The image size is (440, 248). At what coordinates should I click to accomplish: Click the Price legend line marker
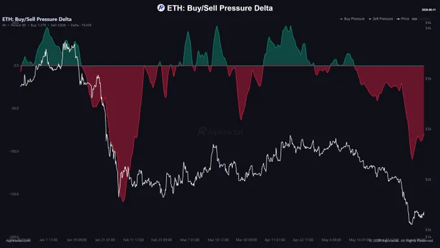click(x=398, y=19)
